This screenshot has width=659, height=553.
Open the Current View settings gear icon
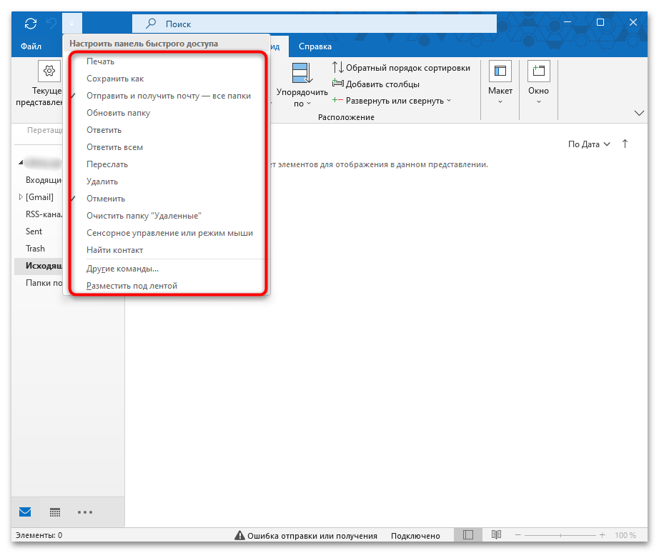(49, 71)
